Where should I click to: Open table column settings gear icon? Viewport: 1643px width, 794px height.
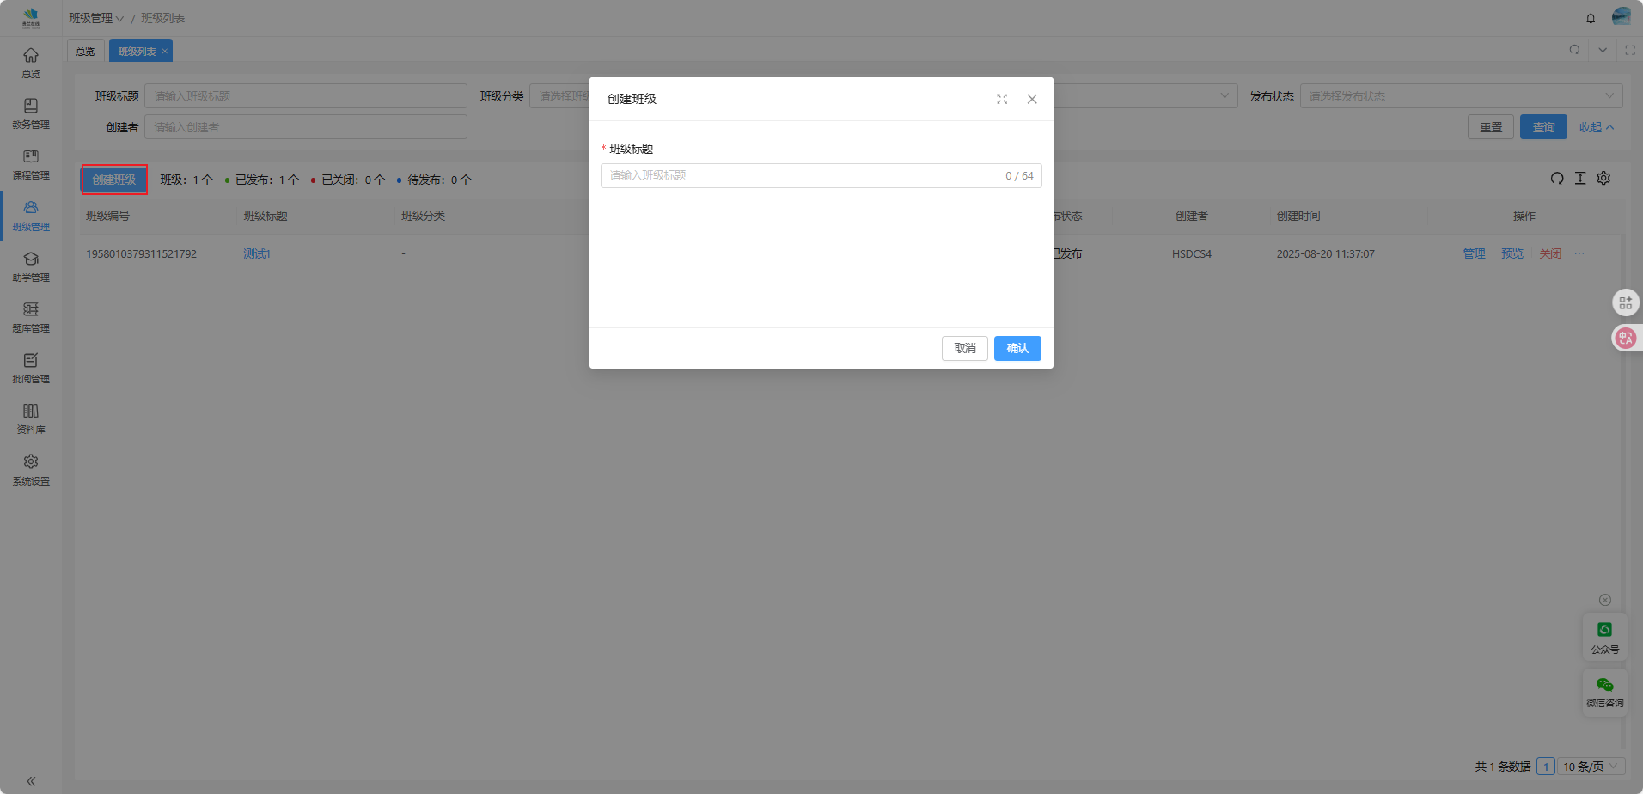click(1603, 178)
